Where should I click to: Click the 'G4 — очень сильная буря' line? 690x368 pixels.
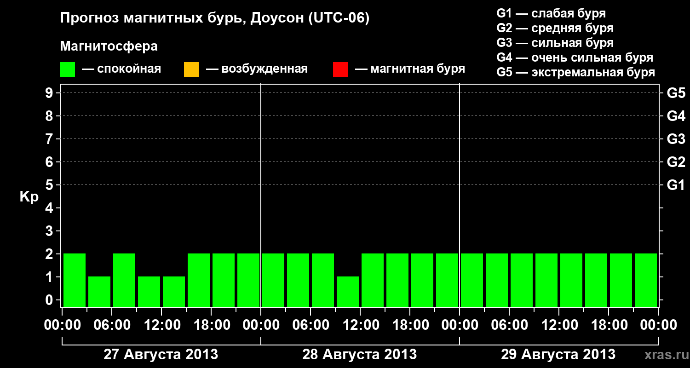point(575,57)
